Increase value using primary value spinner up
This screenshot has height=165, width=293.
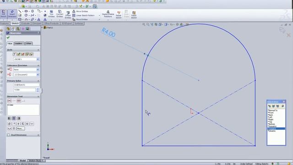(38, 89)
